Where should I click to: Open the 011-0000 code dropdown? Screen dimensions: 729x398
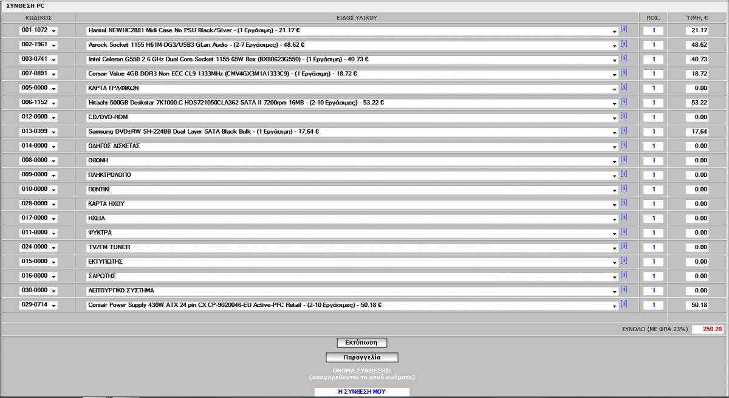pyautogui.click(x=38, y=233)
